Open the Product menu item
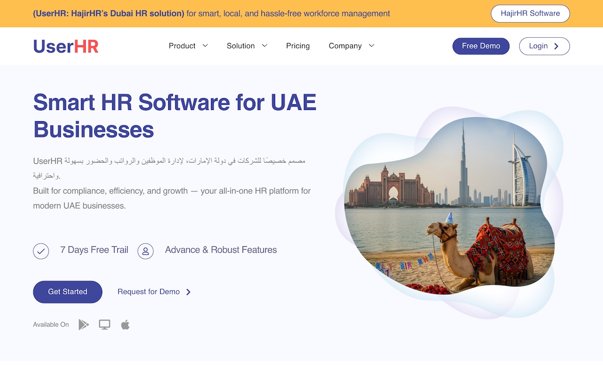The image size is (603, 368). (182, 46)
